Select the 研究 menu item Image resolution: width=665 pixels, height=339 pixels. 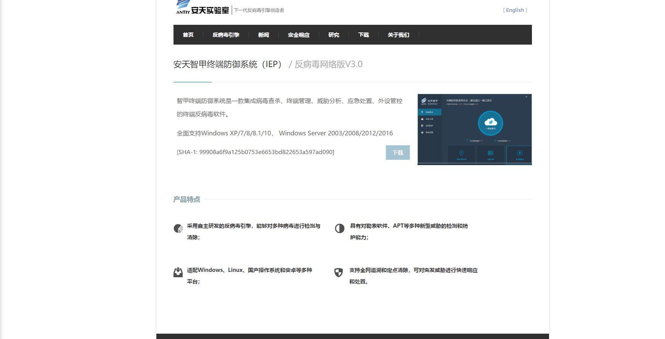coord(334,35)
